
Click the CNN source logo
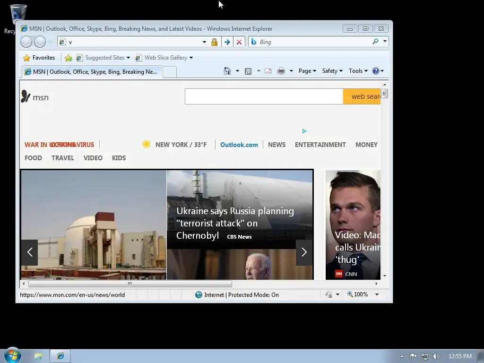point(339,274)
